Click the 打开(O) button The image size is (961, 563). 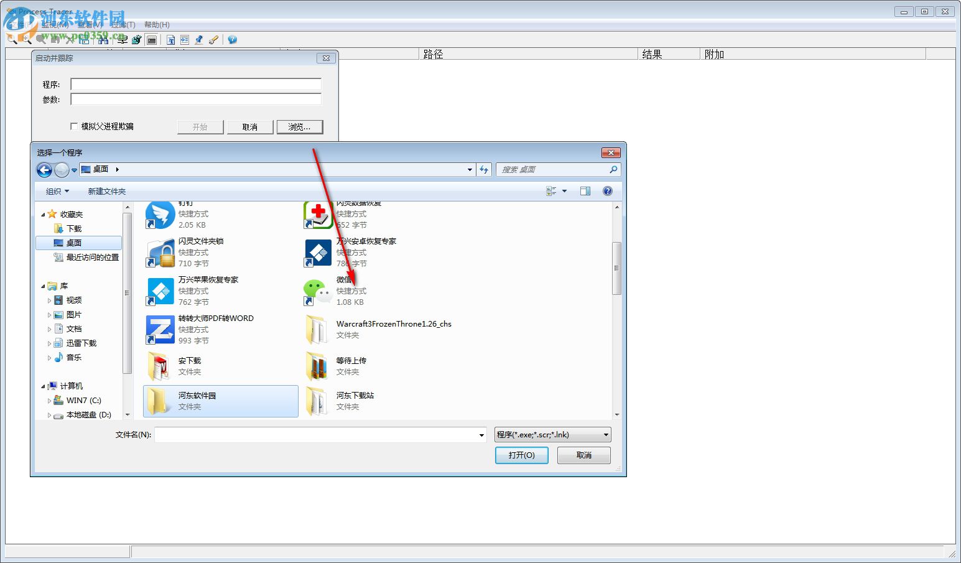click(x=521, y=455)
